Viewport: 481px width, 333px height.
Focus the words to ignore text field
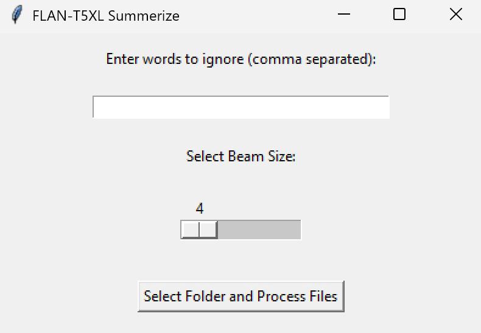tap(241, 107)
